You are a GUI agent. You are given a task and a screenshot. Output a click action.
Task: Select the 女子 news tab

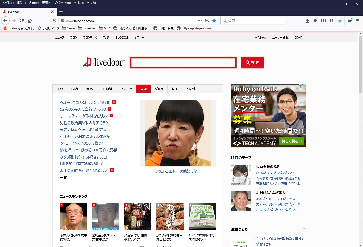point(175,89)
